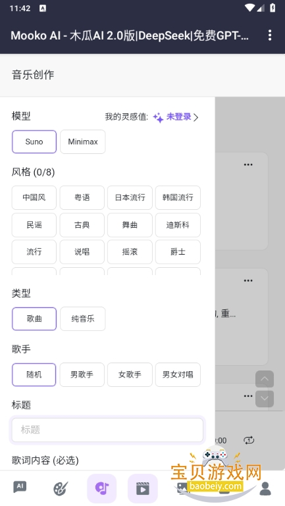The width and height of the screenshot is (285, 506).
Task: Toggle 流行 style tag
Action: [x=34, y=252]
